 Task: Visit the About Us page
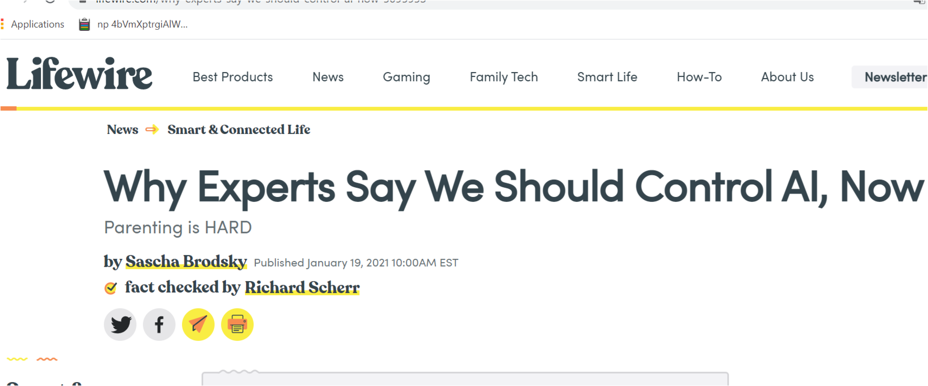(787, 77)
